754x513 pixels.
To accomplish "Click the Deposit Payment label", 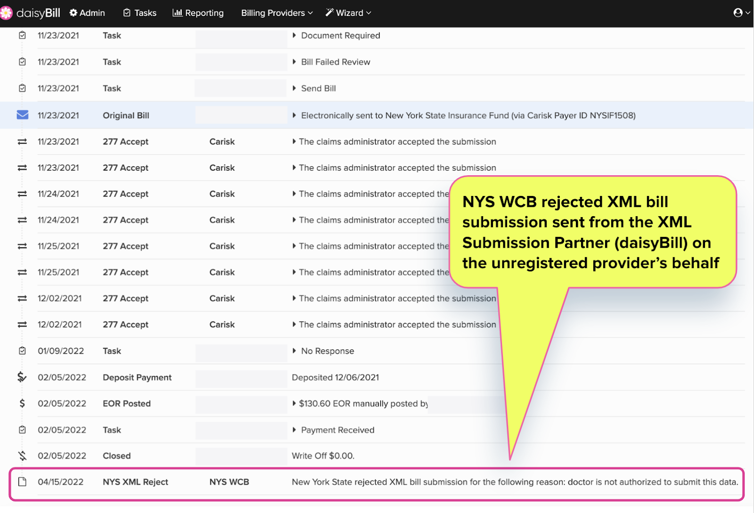I will pos(137,377).
